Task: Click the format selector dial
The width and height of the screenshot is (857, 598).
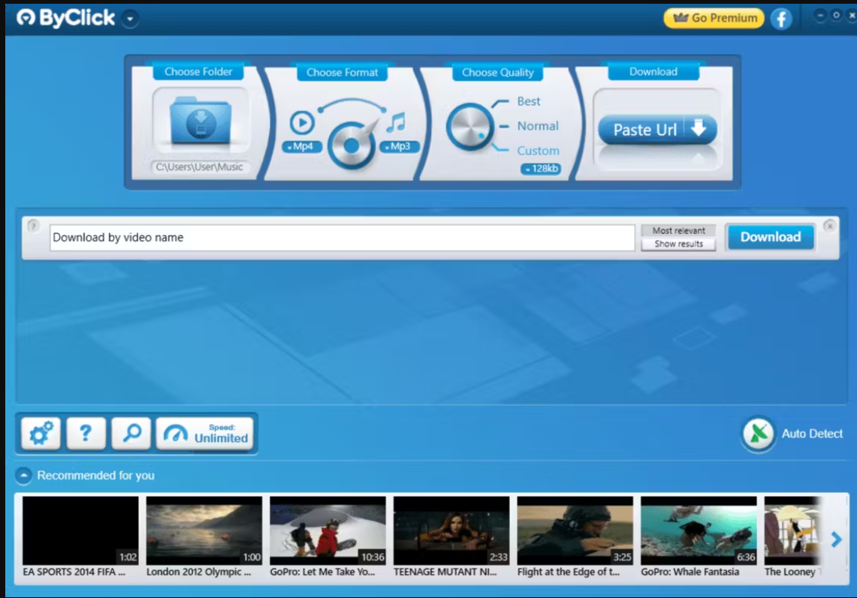Action: tap(351, 146)
